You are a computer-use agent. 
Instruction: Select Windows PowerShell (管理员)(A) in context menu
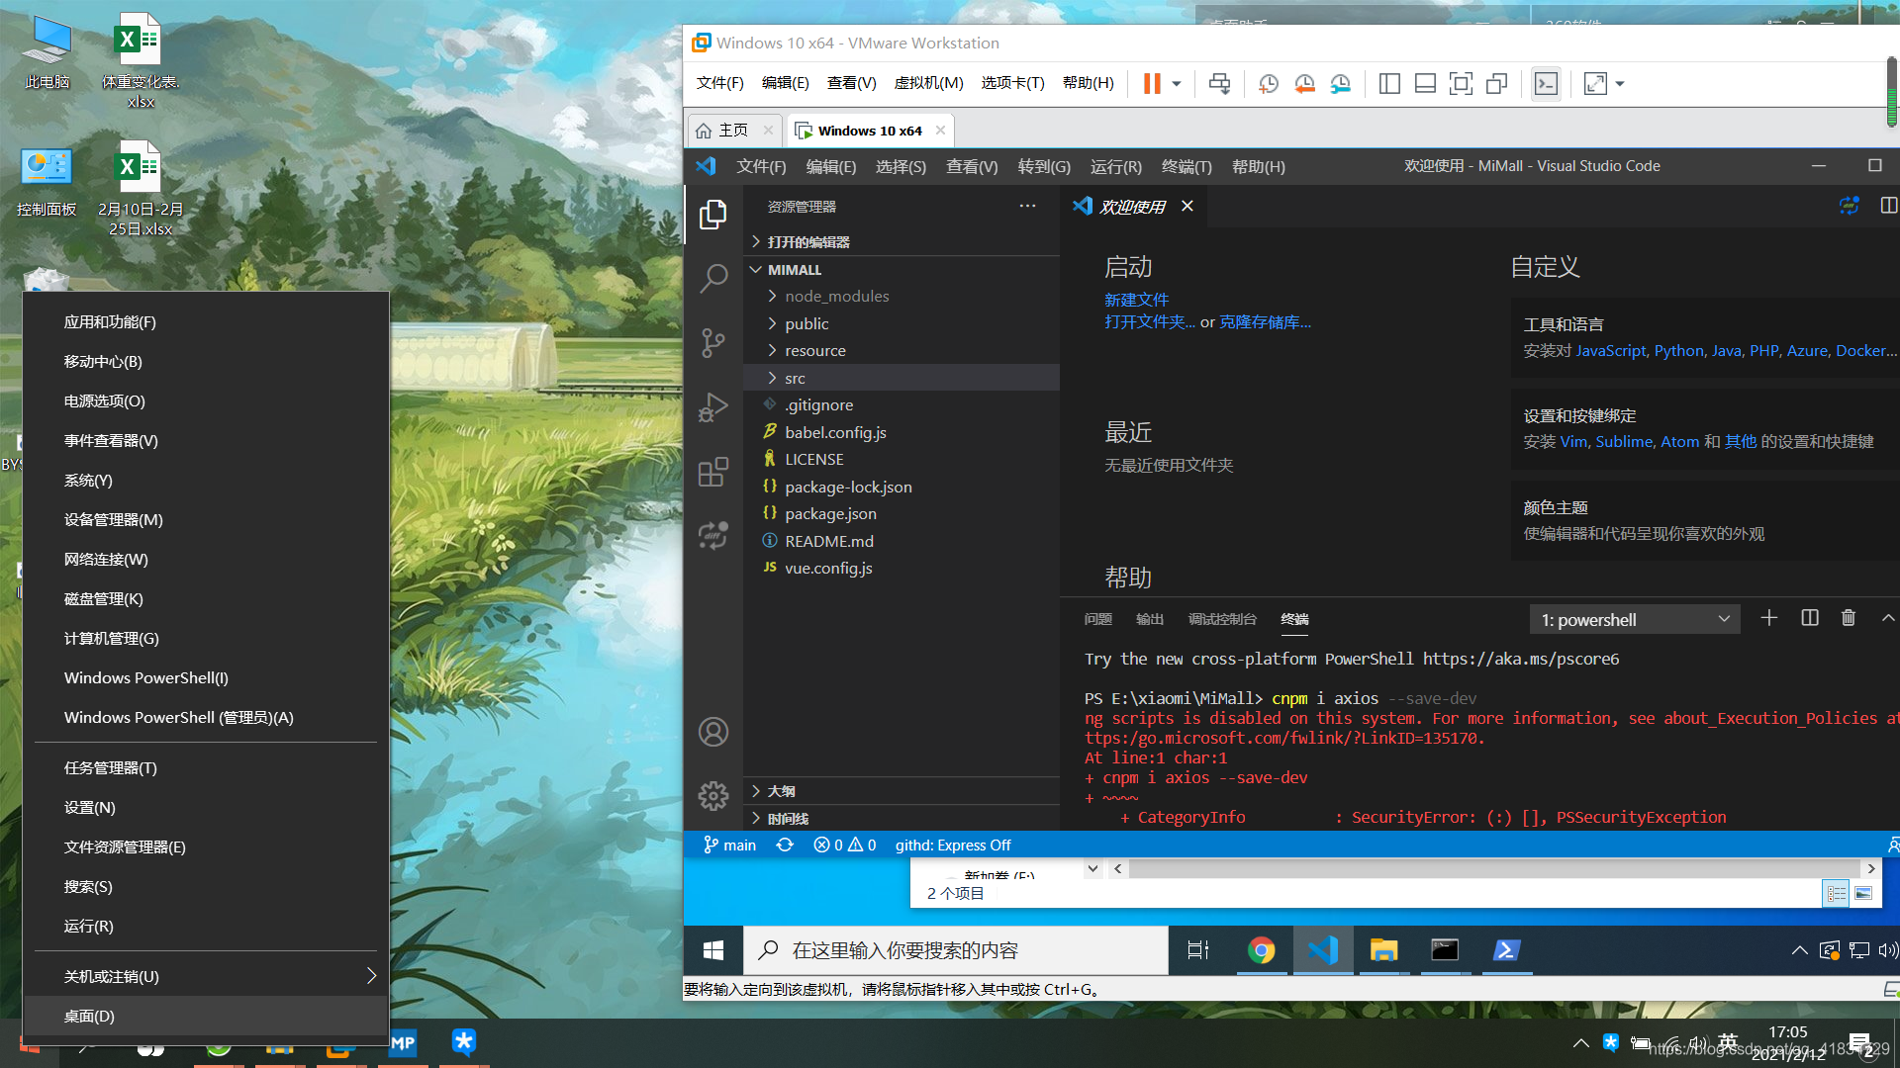click(x=206, y=718)
